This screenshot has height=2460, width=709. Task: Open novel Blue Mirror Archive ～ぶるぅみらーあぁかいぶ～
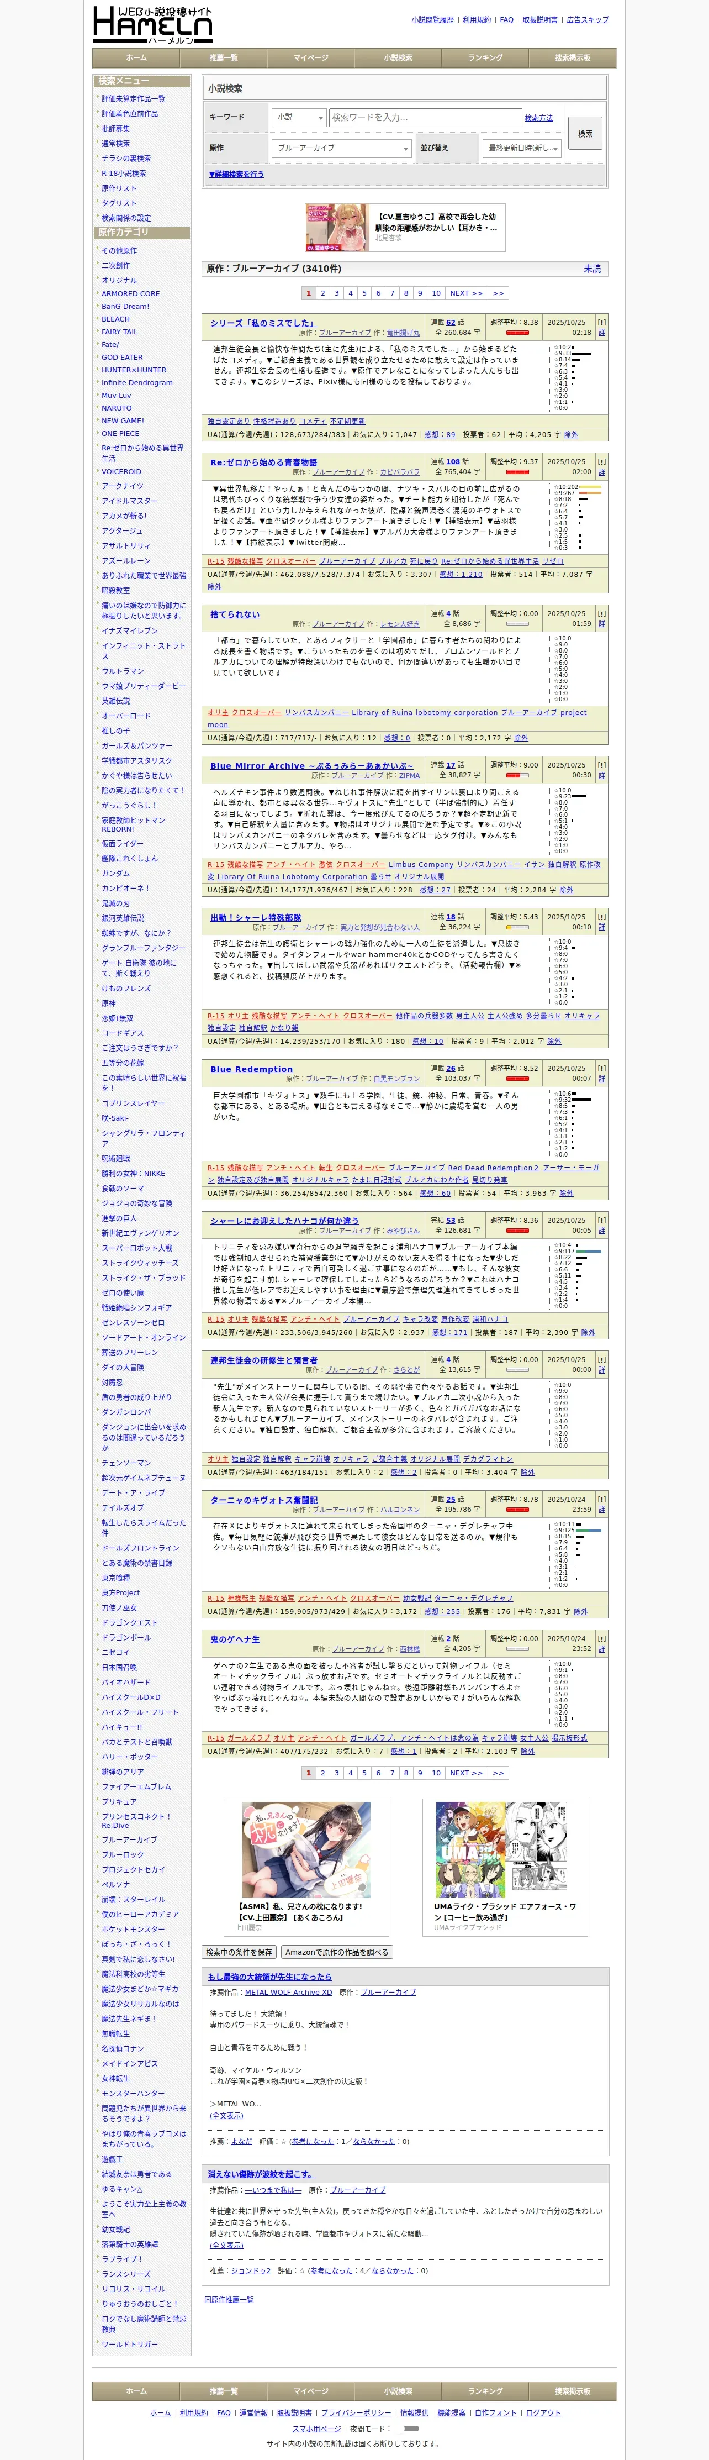[x=312, y=766]
